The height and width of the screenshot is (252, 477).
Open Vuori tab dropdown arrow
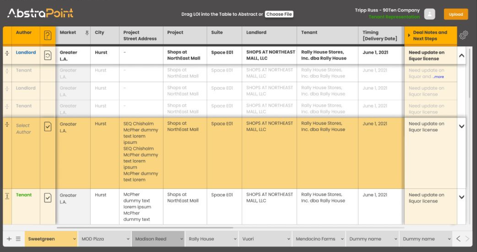point(289,239)
